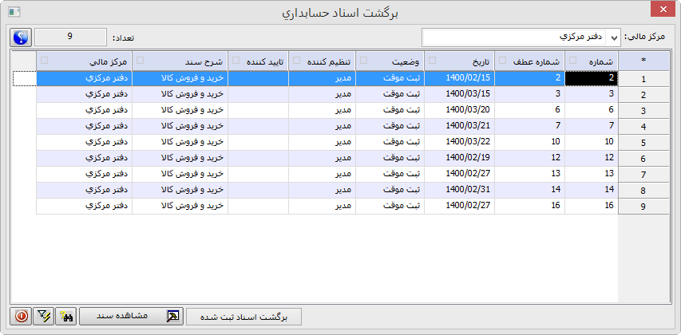This screenshot has width=681, height=335.
Task: Close the برگشت اسناد حسابداري window
Action: (663, 9)
